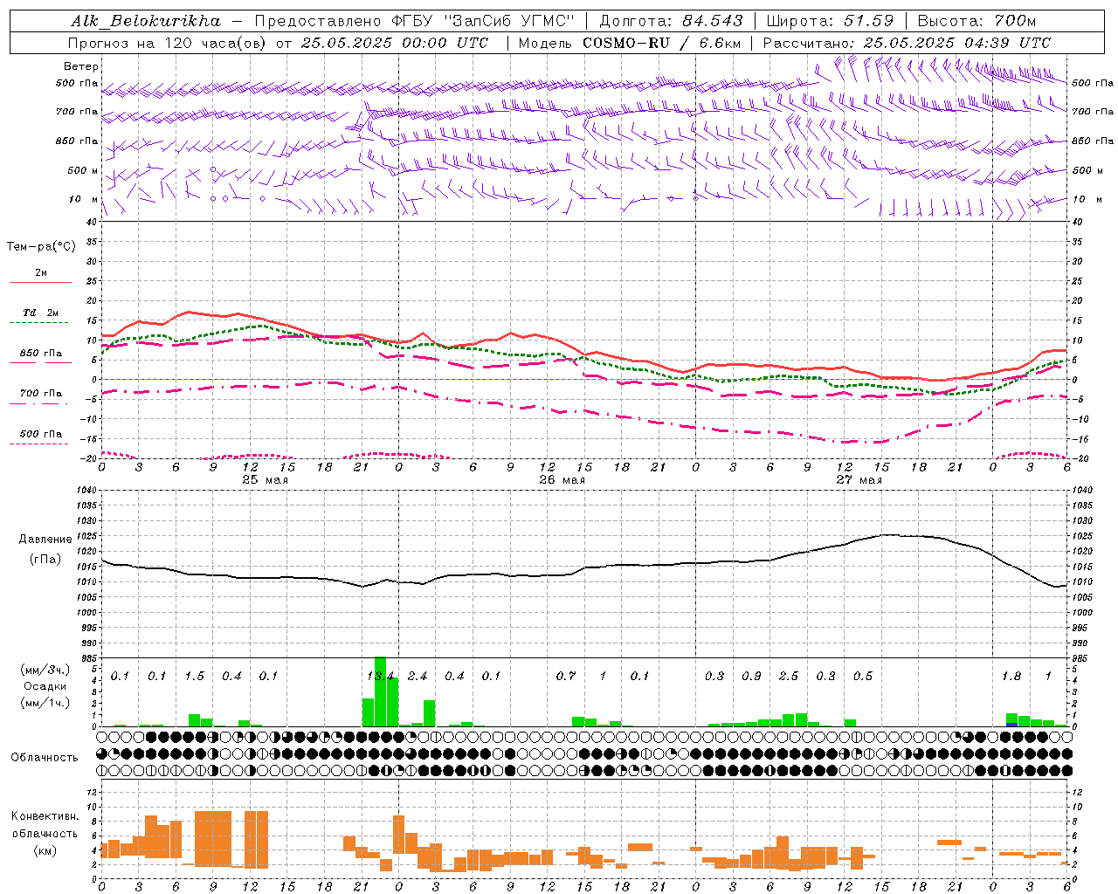Click the 26 мая date label
1118x894 pixels.
562,480
